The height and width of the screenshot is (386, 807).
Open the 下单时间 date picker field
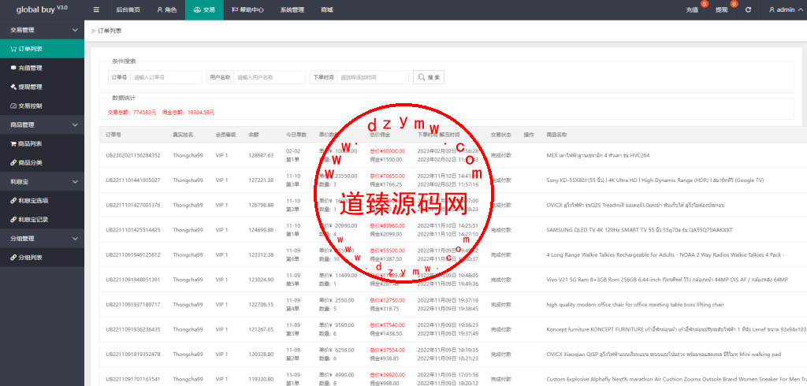click(x=373, y=77)
